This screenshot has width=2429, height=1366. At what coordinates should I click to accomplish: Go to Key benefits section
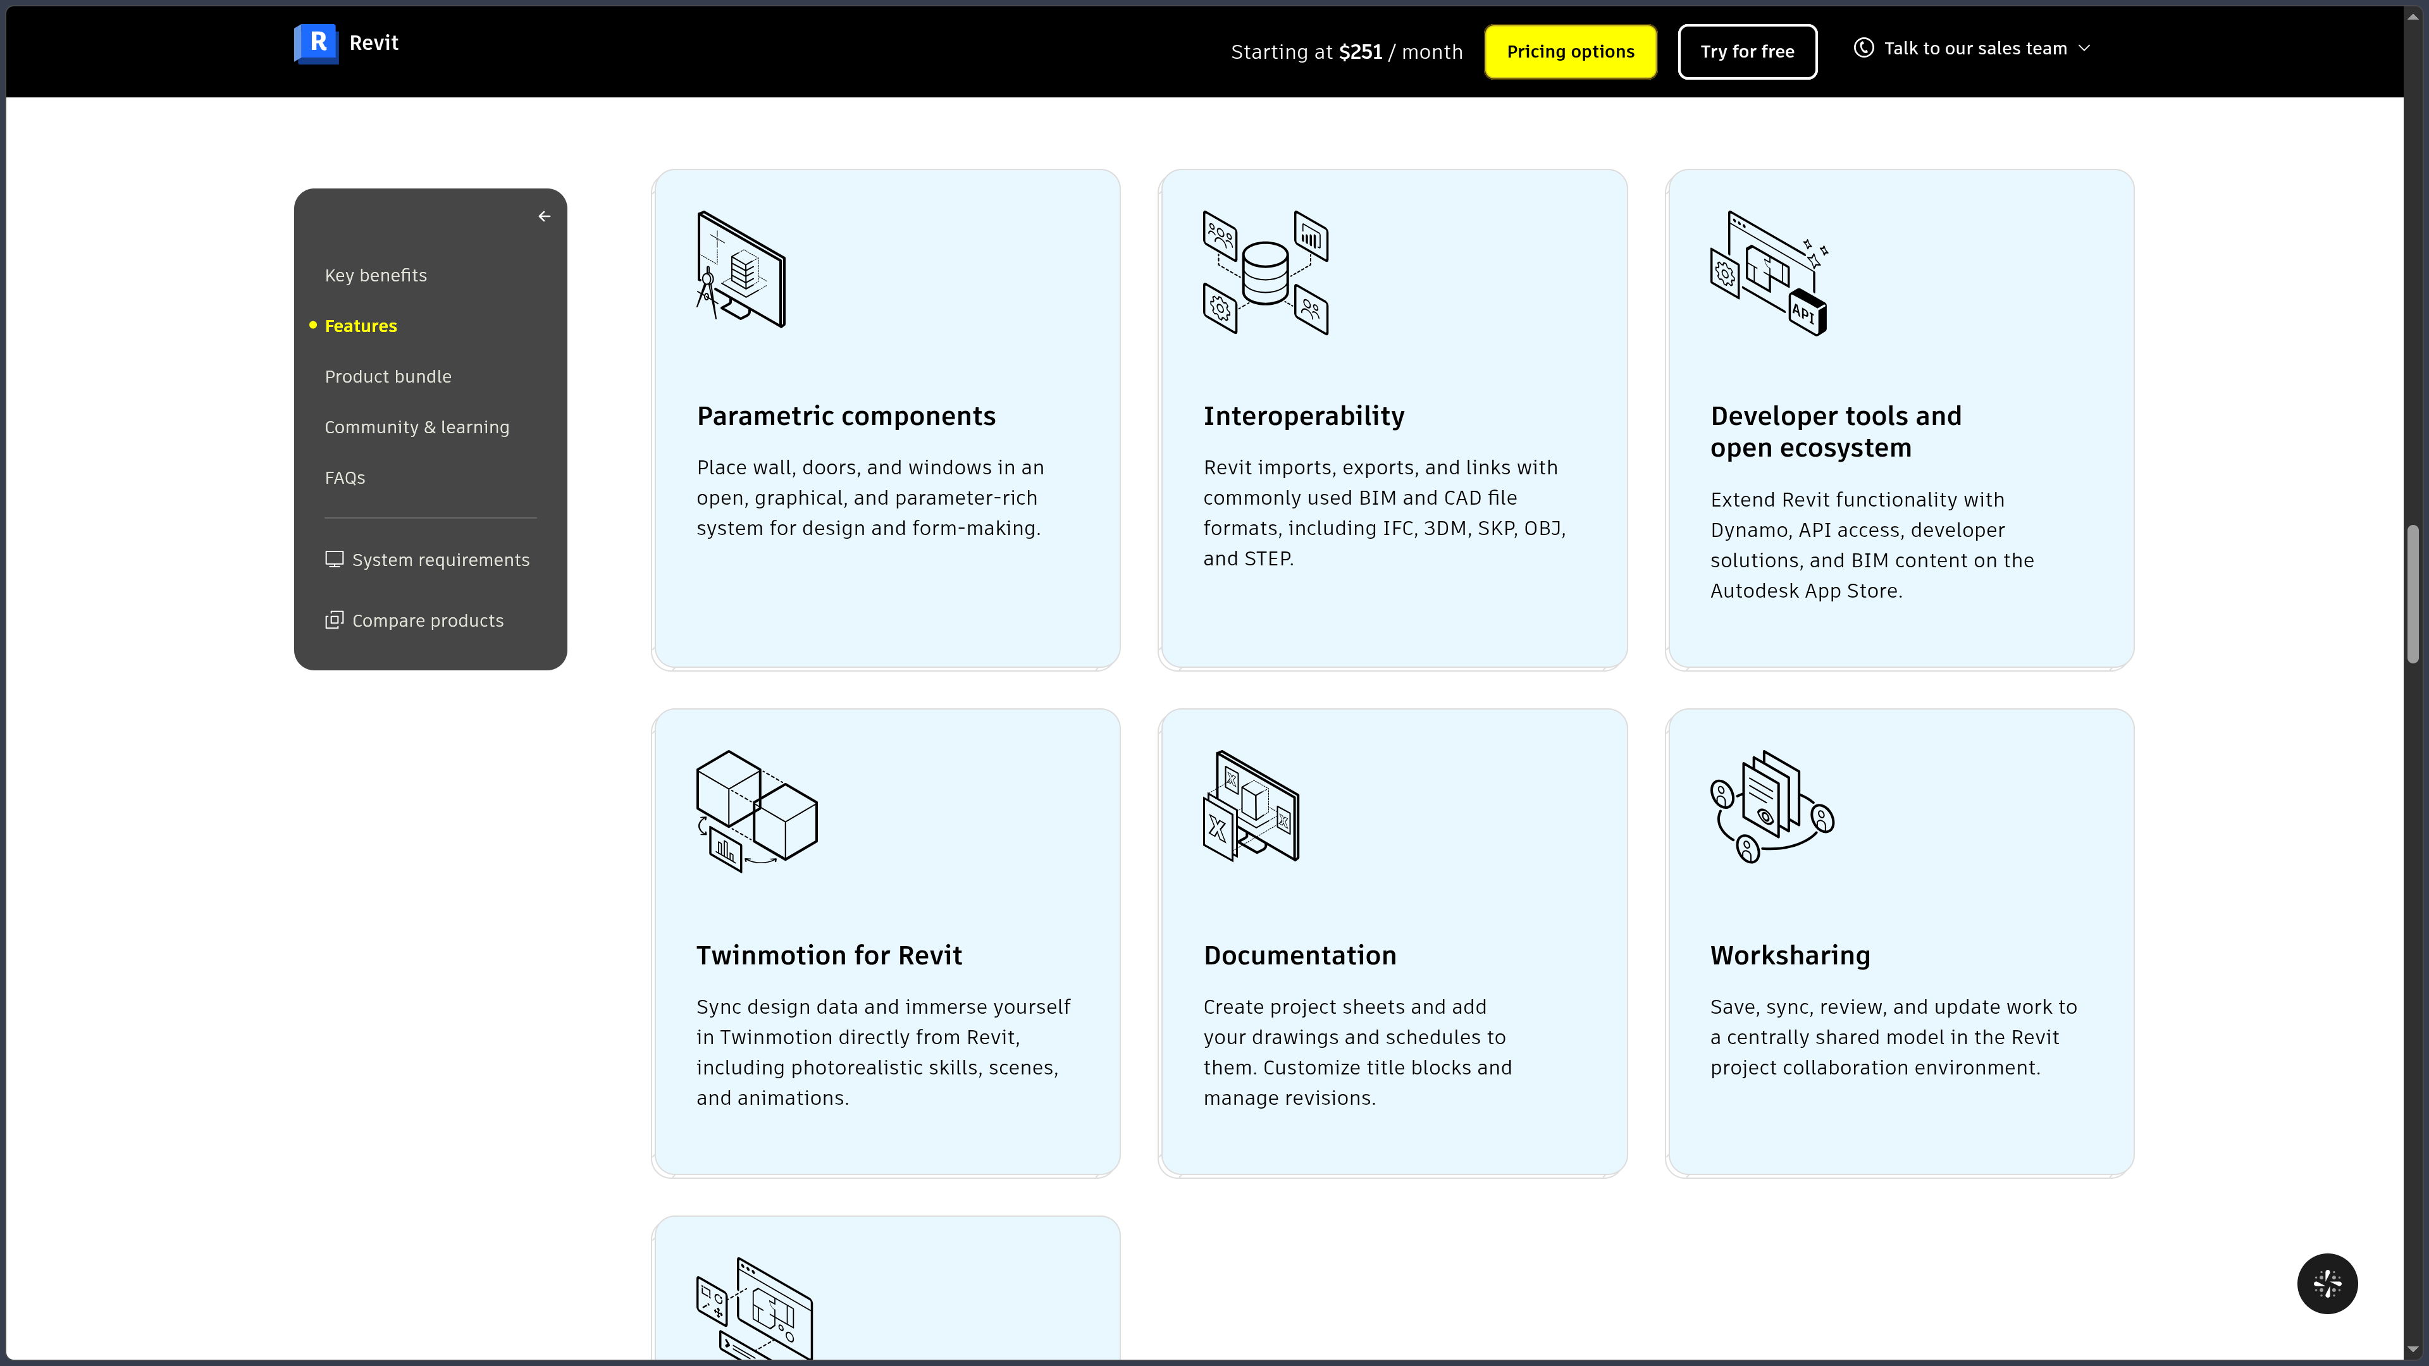pos(375,275)
